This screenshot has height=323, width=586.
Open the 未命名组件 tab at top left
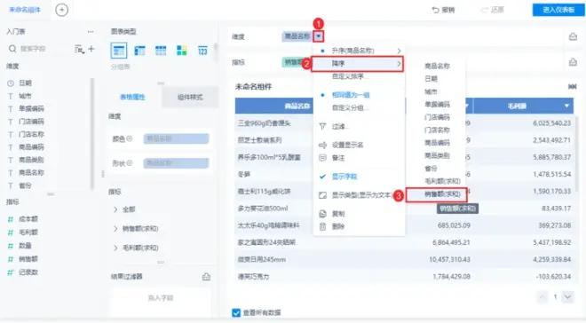(25, 10)
